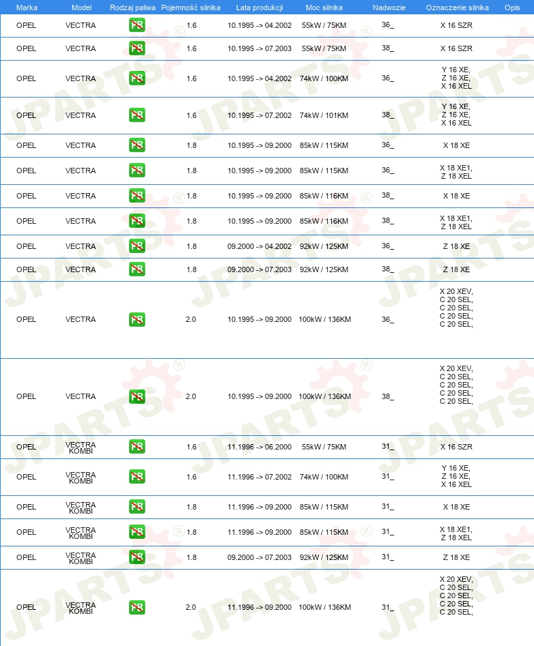Click Z 18 XE in the Vectra Kombi row

tap(456, 557)
